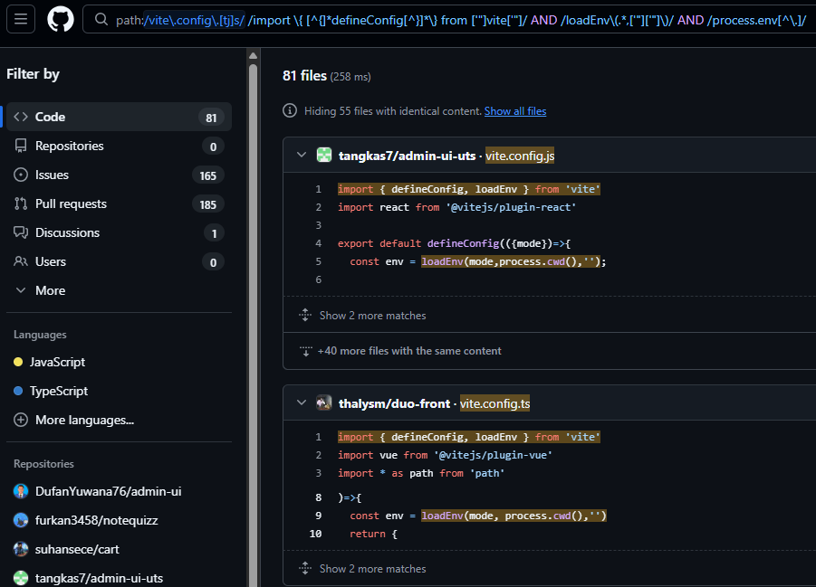
Task: Click the GitHub logo icon
Action: (x=61, y=19)
